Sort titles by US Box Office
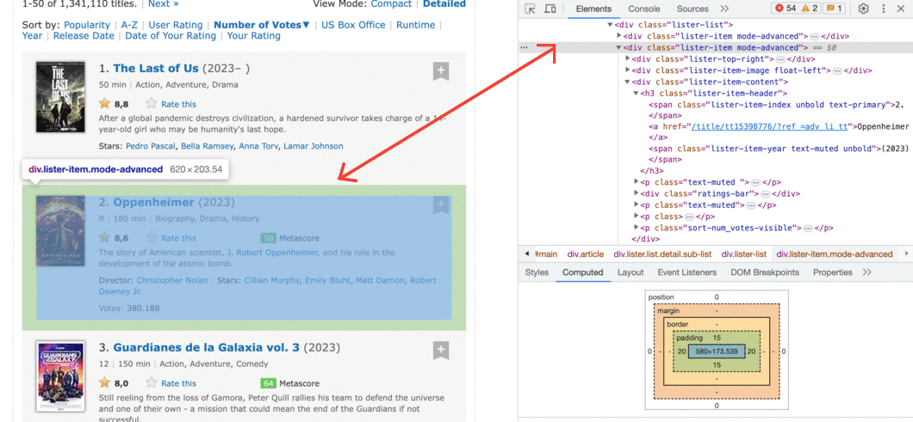 [353, 25]
